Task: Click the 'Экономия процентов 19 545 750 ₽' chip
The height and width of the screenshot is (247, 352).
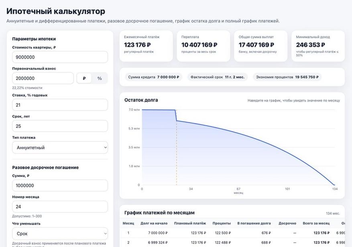Action: (287, 77)
